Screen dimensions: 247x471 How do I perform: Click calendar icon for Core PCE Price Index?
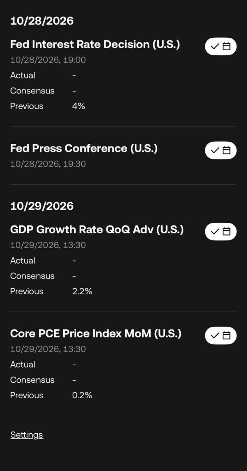tap(227, 335)
